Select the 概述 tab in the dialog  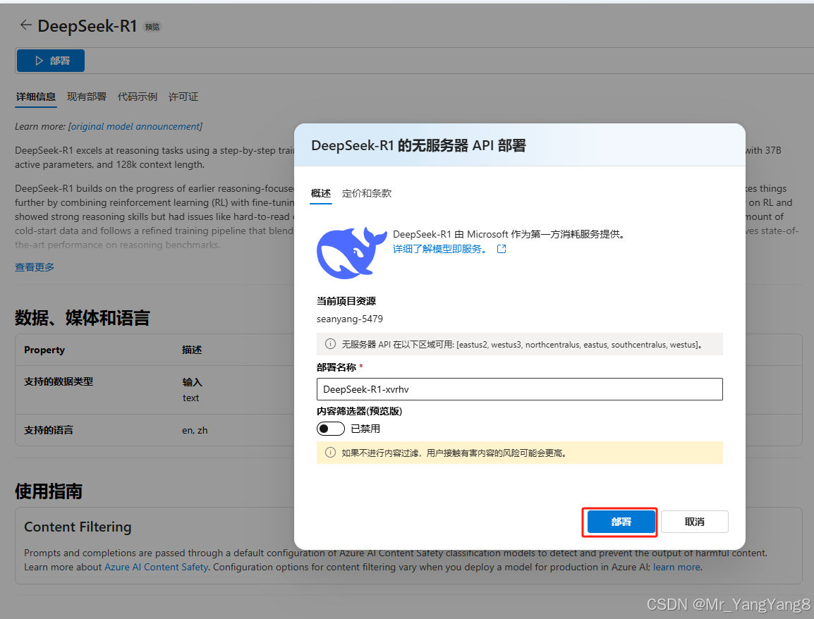pos(321,194)
